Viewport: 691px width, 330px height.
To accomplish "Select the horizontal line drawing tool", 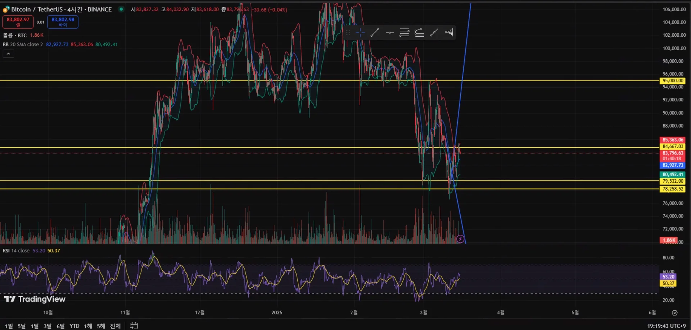I will pyautogui.click(x=390, y=33).
